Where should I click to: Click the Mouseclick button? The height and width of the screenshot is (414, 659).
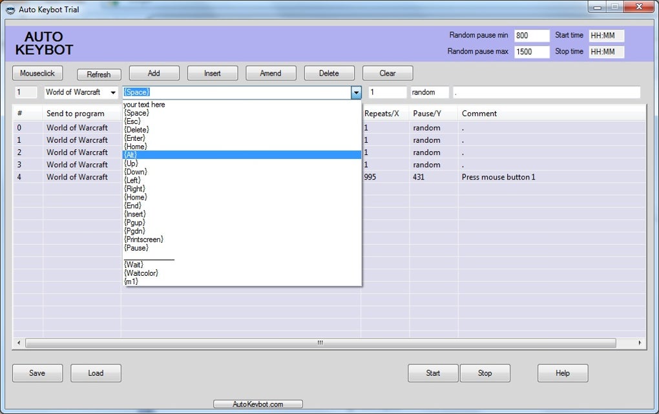click(x=37, y=73)
